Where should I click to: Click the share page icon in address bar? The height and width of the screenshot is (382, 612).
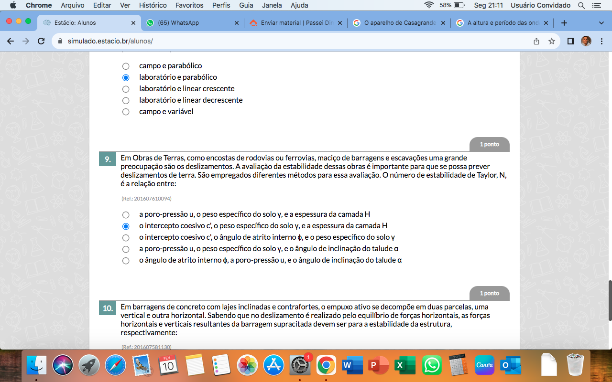[536, 41]
